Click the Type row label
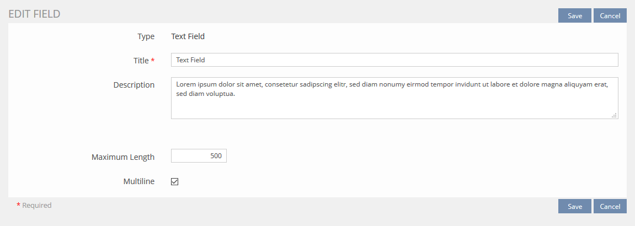Image resolution: width=635 pixels, height=226 pixels. coord(146,36)
